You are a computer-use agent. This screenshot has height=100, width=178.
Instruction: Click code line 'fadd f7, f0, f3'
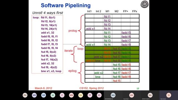pyautogui.click(x=50, y=44)
